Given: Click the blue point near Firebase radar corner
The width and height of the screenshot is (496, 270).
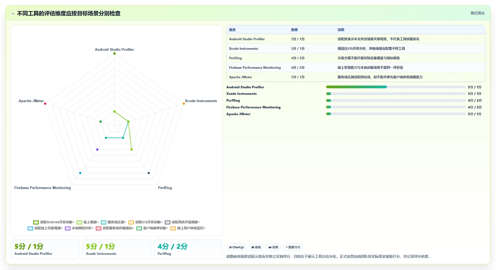Looking at the screenshot, I should [80, 173].
